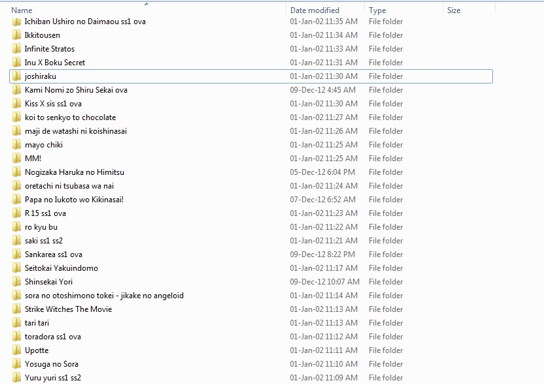Select the folder name 'oretachi ni tsubasa wa nai'
This screenshot has height=385, width=544.
(69, 186)
